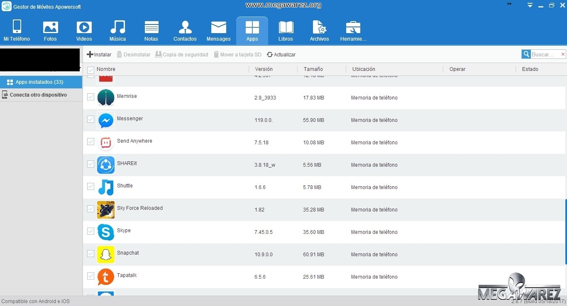This screenshot has width=567, height=306.
Task: Click the Apowersoft logo in the title bar
Action: click(6, 6)
